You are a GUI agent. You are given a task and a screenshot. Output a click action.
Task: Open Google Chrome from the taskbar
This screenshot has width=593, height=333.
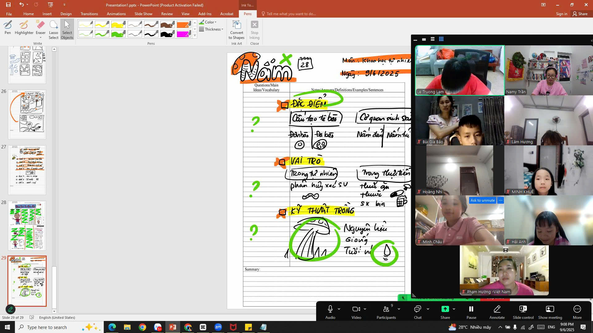[142, 327]
